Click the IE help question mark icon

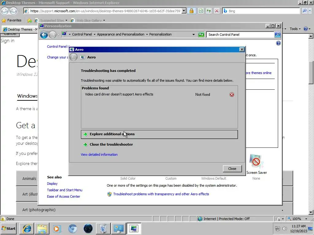click(x=306, y=29)
